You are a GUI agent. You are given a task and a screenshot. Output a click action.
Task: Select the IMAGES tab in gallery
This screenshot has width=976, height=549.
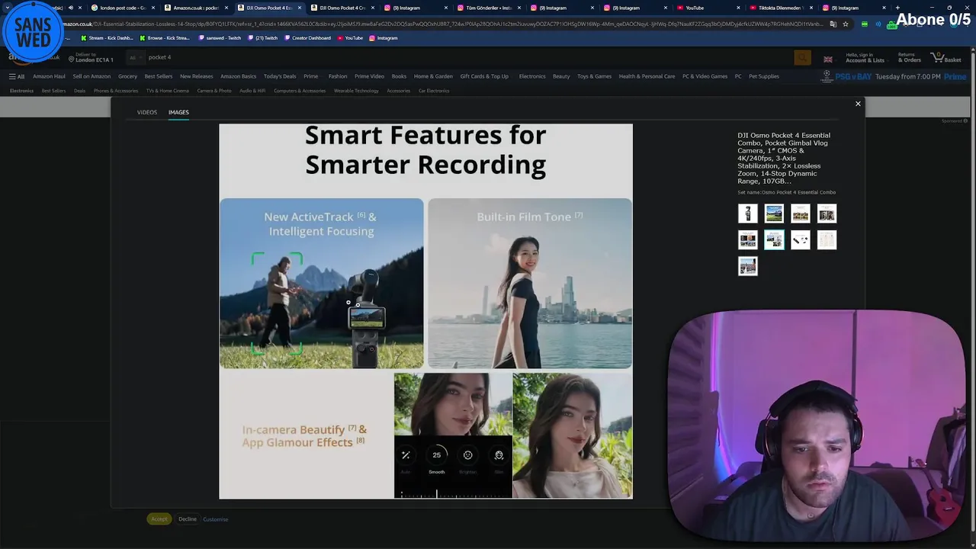pyautogui.click(x=178, y=112)
